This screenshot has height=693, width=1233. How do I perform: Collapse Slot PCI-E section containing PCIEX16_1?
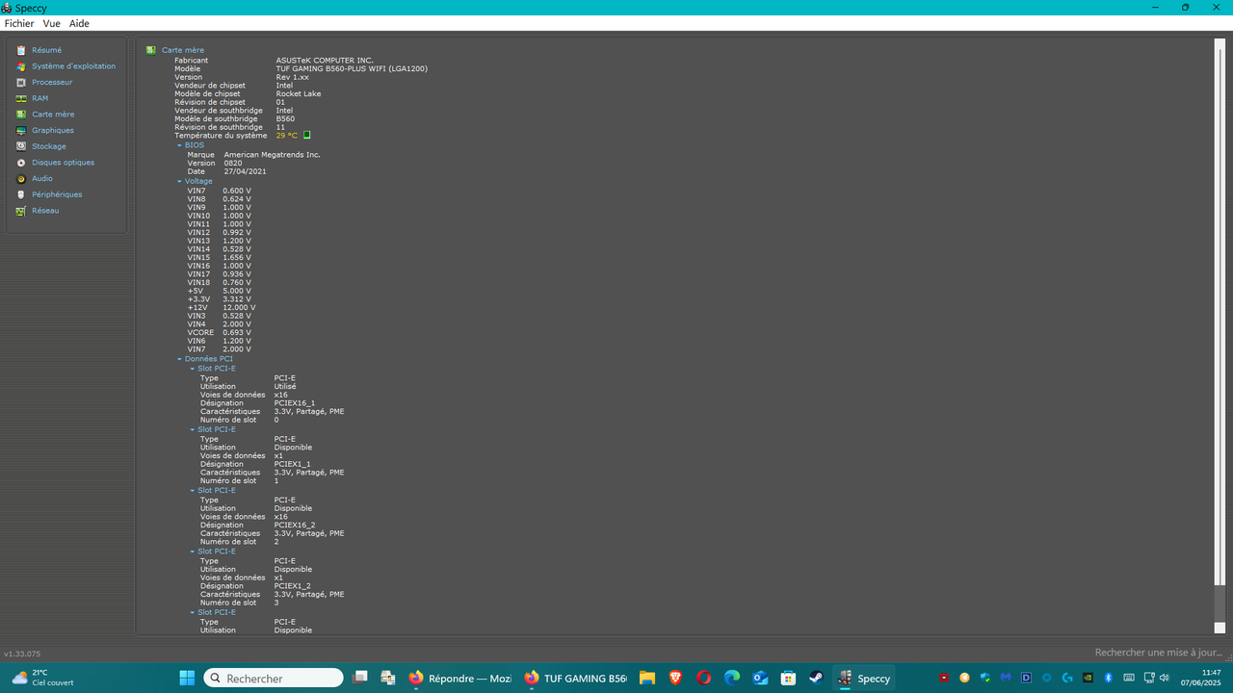click(192, 369)
